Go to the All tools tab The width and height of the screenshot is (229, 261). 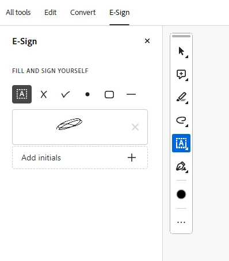[x=18, y=13]
